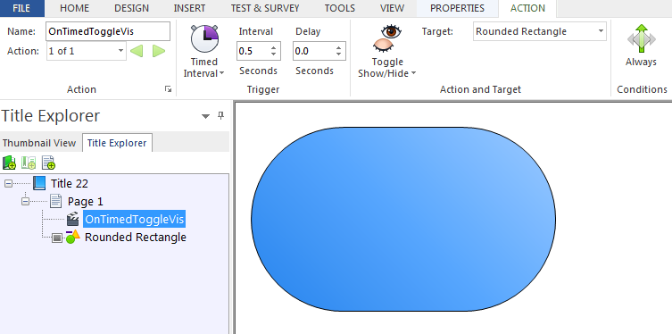Select the Title Explorer tab
The image size is (672, 334).
(x=117, y=143)
